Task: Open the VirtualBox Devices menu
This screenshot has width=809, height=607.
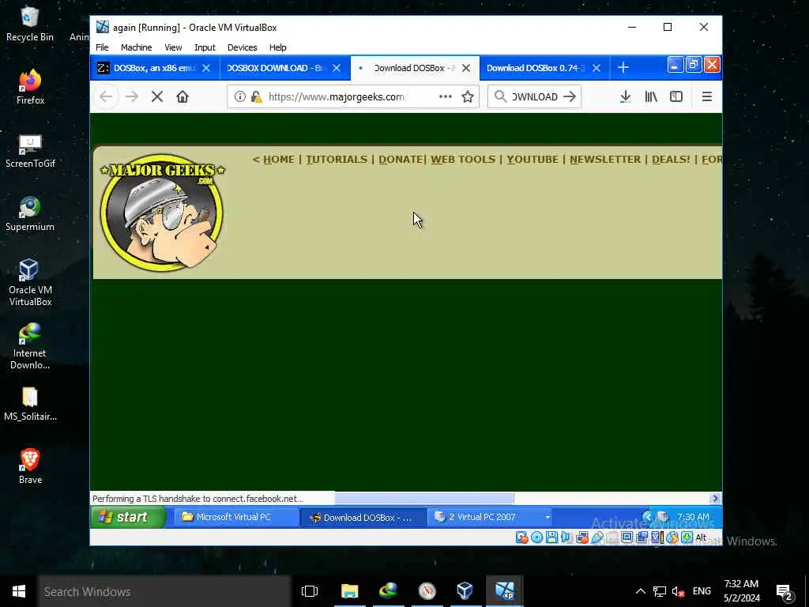Action: pyautogui.click(x=242, y=47)
